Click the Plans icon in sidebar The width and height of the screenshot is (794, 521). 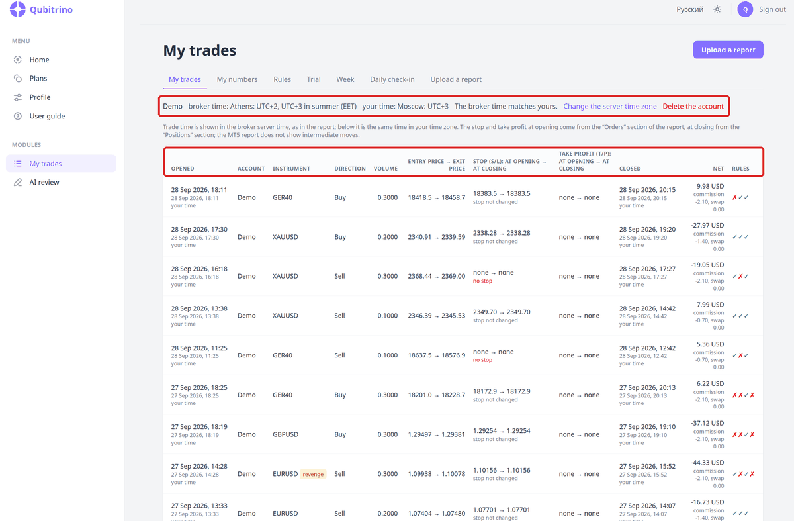pos(18,78)
